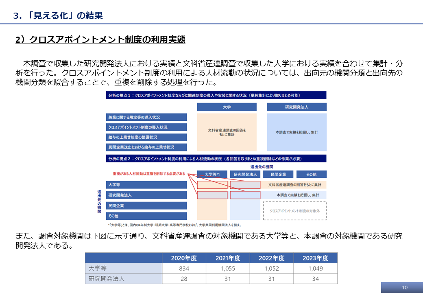The width and height of the screenshot is (423, 293).
Task: Select the underlined heading 'クロスアポイントメント制度の利用実態'
Action: point(100,39)
